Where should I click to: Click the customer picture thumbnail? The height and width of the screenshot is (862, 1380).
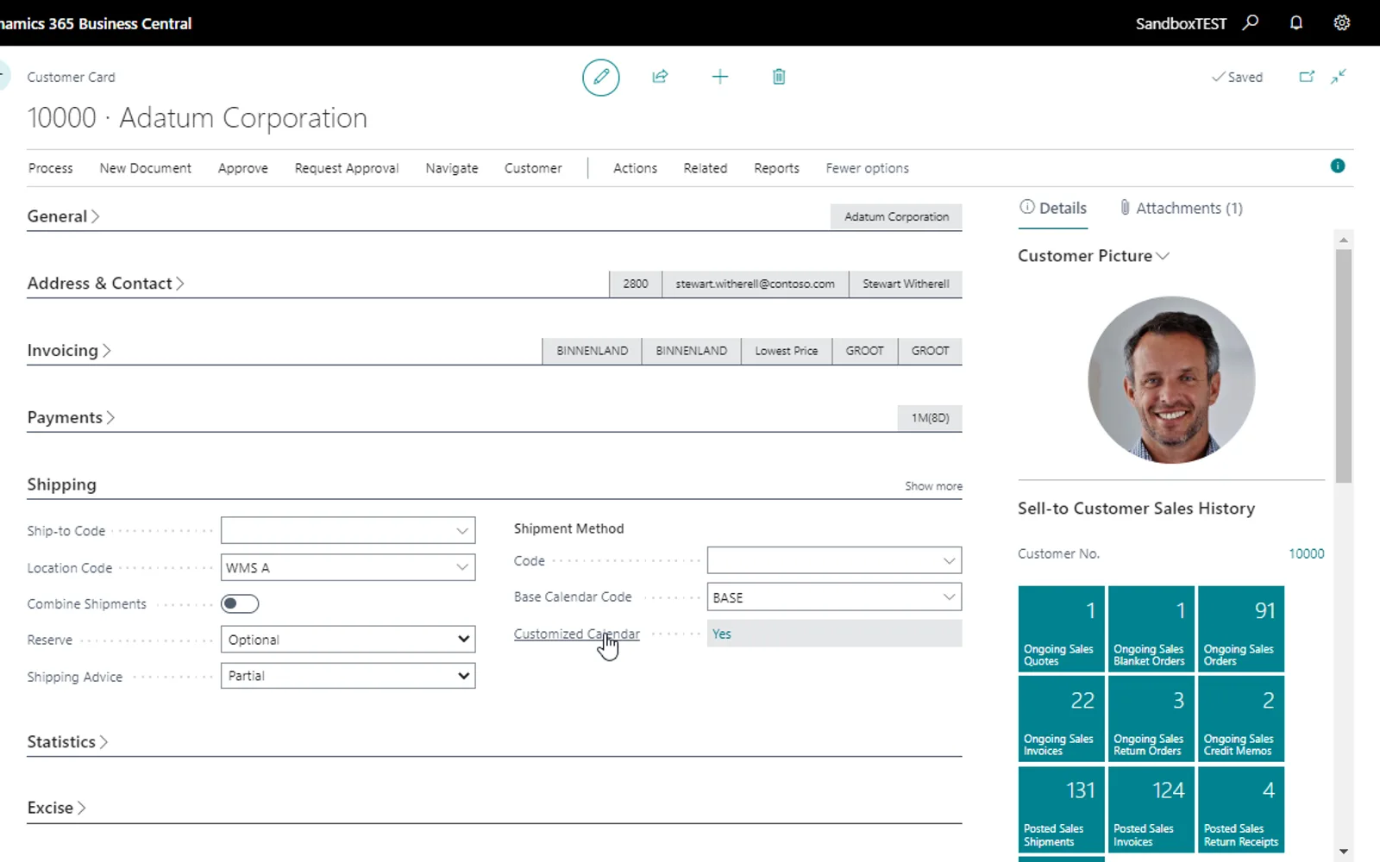(1171, 379)
